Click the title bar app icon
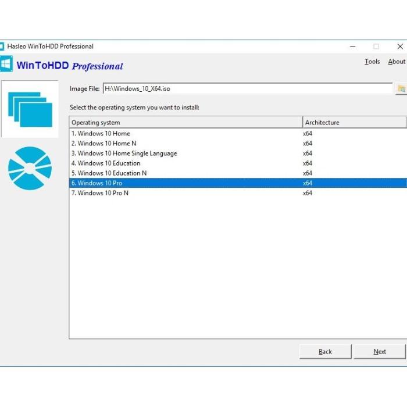Screen dimensions: 407x407 2,47
